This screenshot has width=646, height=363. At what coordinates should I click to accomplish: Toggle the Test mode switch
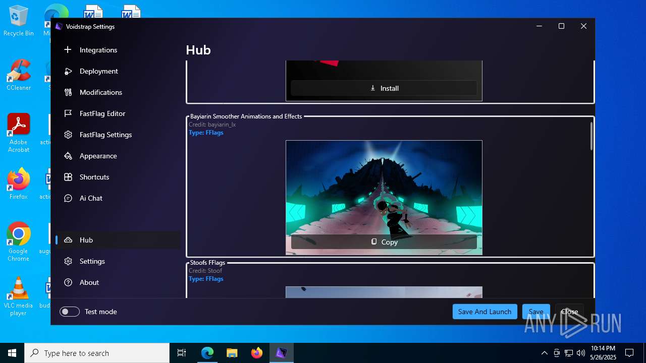[x=70, y=312]
